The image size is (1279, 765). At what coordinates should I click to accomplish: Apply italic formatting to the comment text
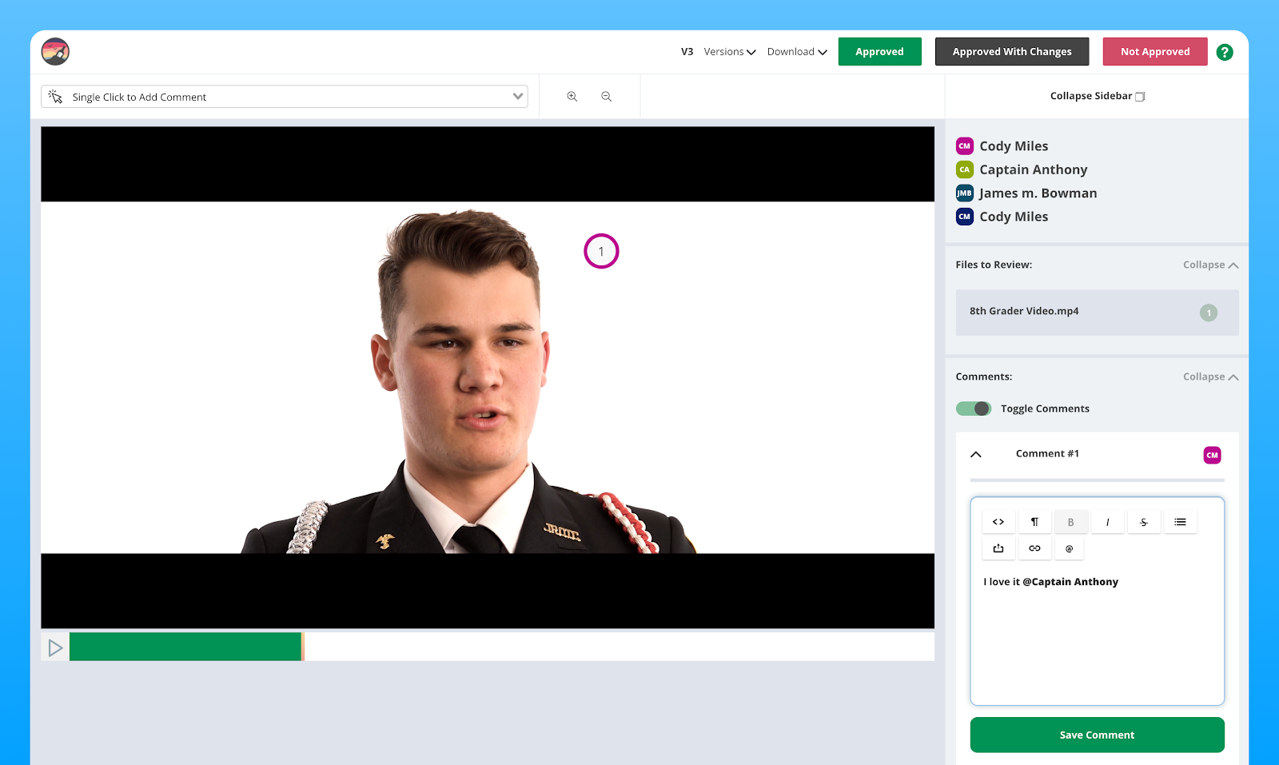(1107, 522)
